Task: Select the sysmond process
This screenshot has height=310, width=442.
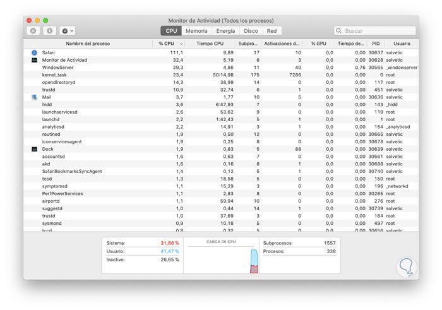Action: coord(221,224)
